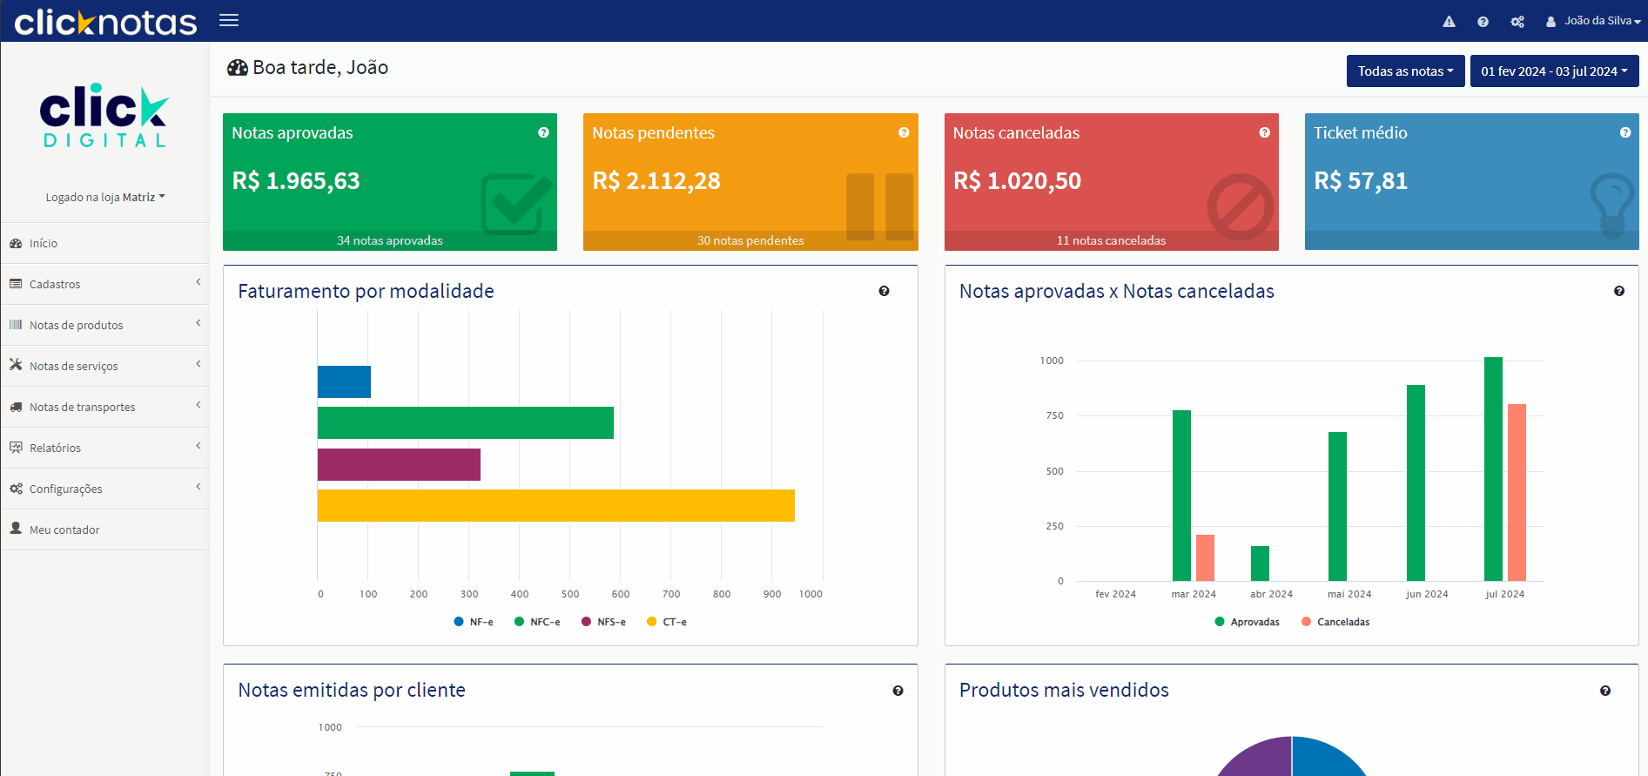This screenshot has height=776, width=1648.
Task: Click help icon on Notas emitidas por cliente
Action: tap(898, 691)
